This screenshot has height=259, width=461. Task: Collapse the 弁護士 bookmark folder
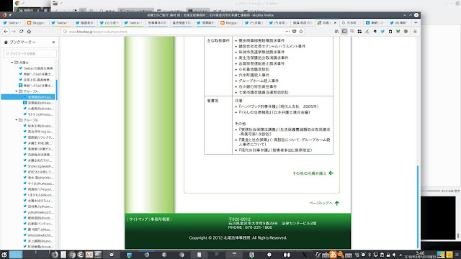coord(12,63)
